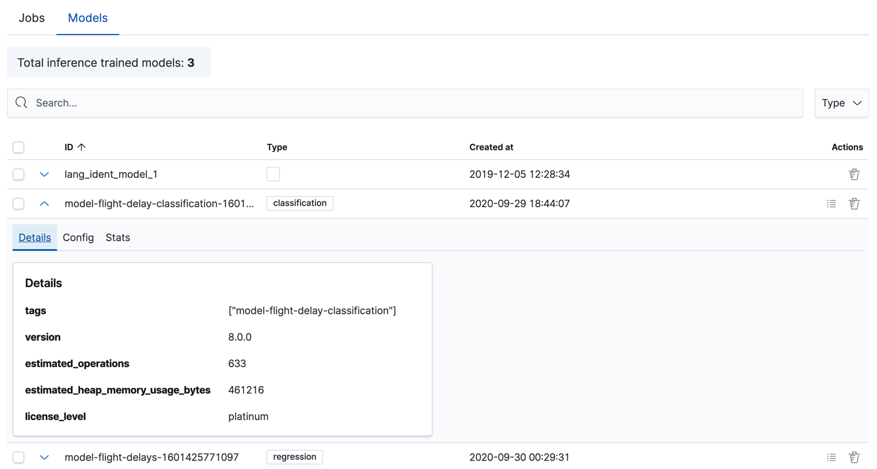Open the Type filter dropdown
Screen dimensions: 877x469
tap(841, 102)
